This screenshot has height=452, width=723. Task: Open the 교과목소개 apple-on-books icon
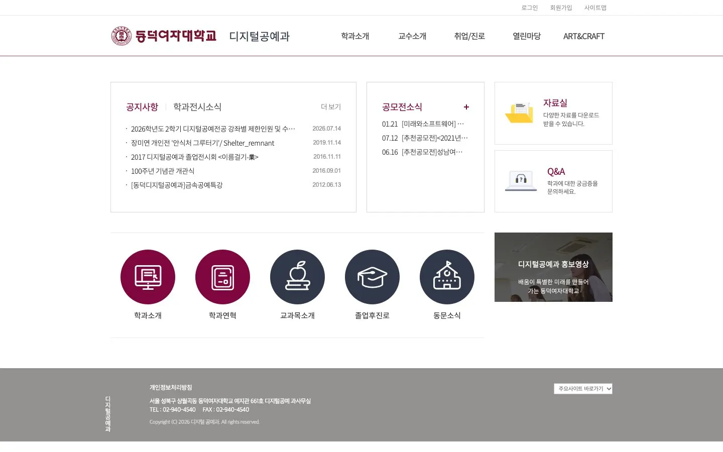tap(297, 277)
